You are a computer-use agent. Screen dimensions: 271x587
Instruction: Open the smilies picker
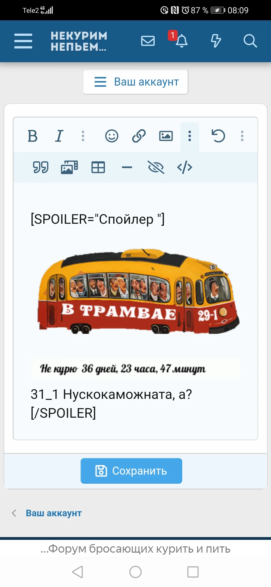point(112,136)
